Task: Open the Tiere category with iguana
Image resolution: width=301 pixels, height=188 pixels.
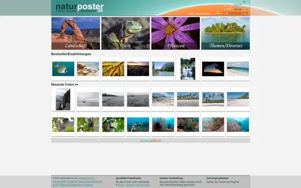Action: point(125,34)
